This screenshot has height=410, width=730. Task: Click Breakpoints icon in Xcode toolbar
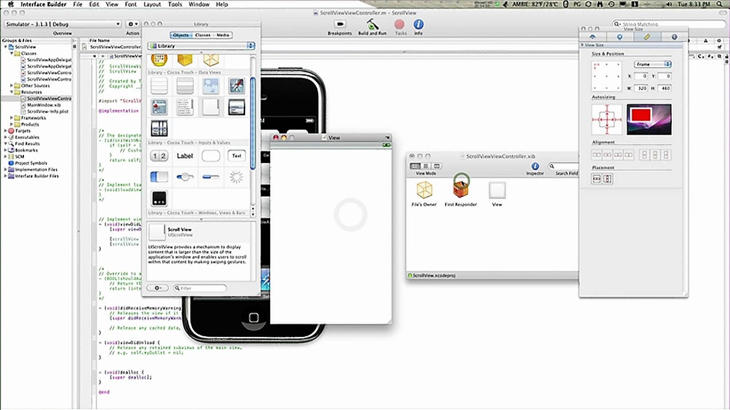point(340,24)
